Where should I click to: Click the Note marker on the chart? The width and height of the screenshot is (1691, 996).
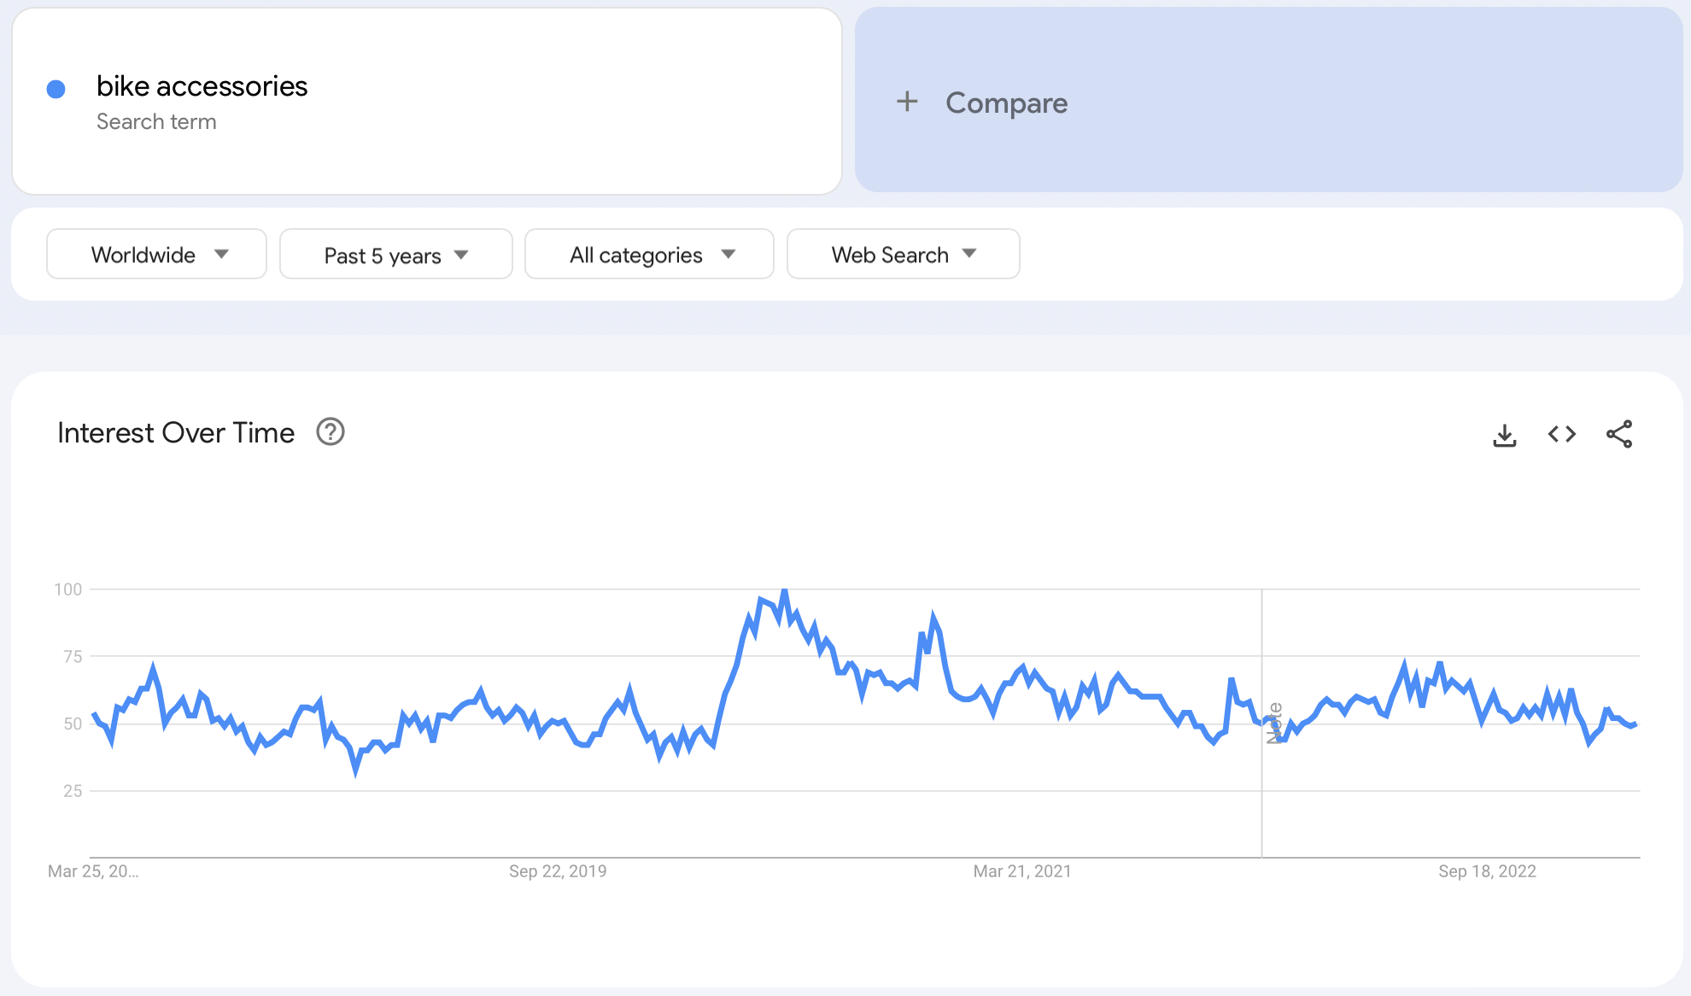tap(1273, 723)
